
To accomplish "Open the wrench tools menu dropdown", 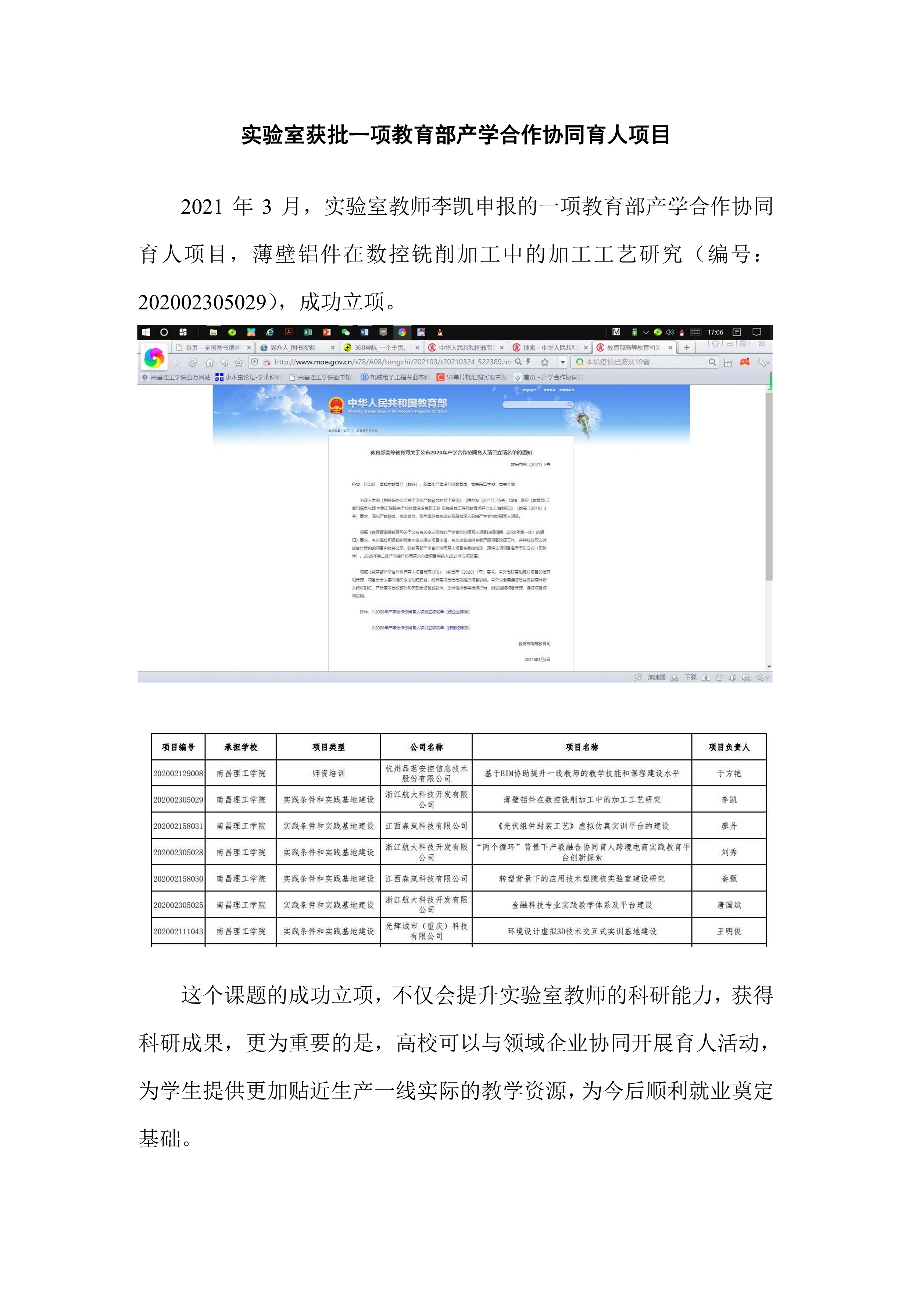I will coord(763,362).
